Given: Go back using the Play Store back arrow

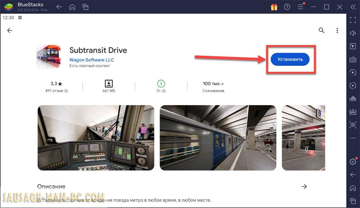Looking at the screenshot, I should coord(10,31).
